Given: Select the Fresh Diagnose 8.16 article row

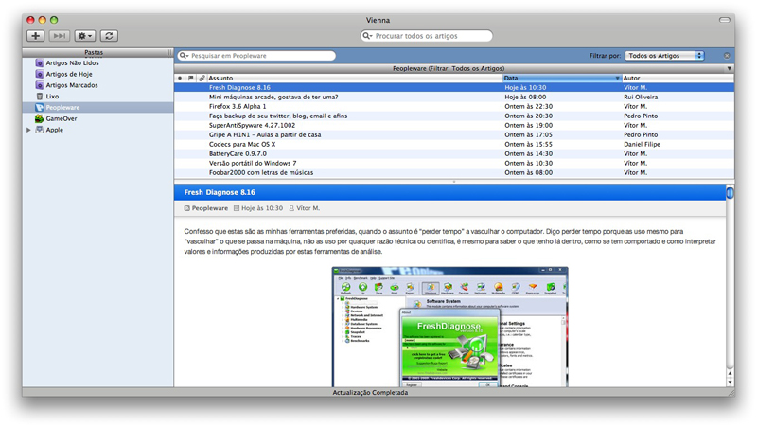Looking at the screenshot, I should [454, 87].
